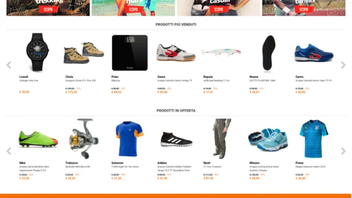Show previous best-selling products with left arrow
352x198 pixels.
point(9,65)
